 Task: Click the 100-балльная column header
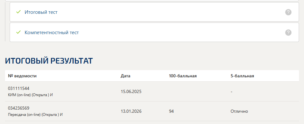tap(183, 76)
